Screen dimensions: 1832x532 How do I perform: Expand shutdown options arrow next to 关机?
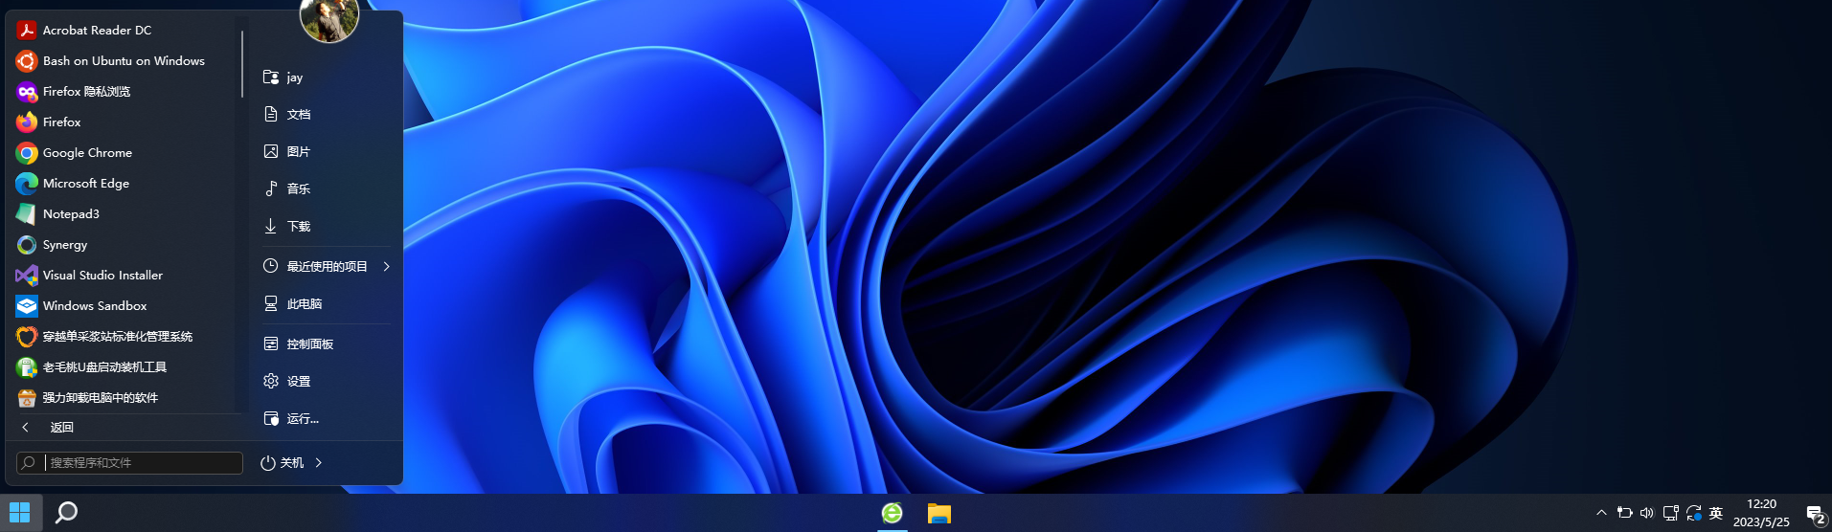point(319,462)
